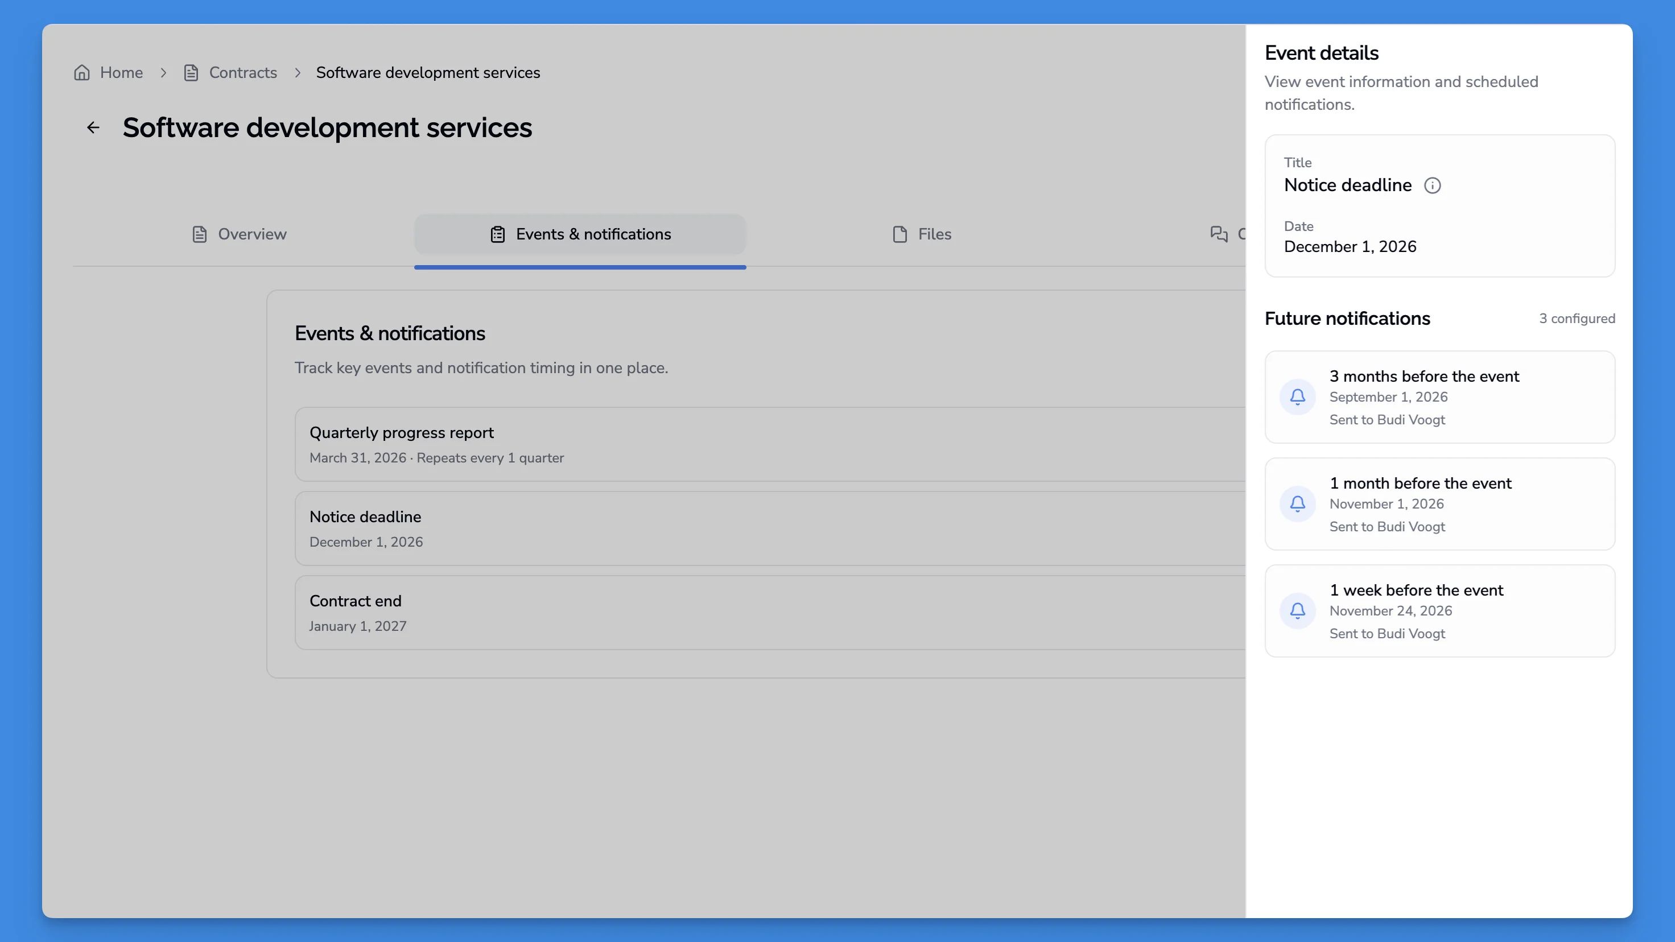Click the document icon beside Contracts breadcrumb
Image resolution: width=1675 pixels, height=942 pixels.
pos(191,73)
